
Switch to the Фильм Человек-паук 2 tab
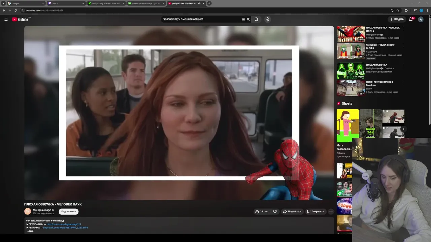[146, 3]
